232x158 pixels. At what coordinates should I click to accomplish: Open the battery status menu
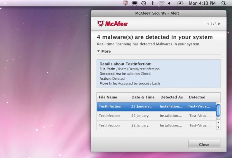(x=180, y=3)
